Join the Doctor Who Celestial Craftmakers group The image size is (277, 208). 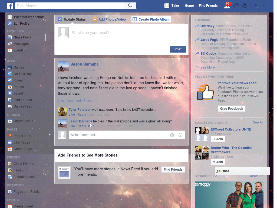(x=218, y=162)
